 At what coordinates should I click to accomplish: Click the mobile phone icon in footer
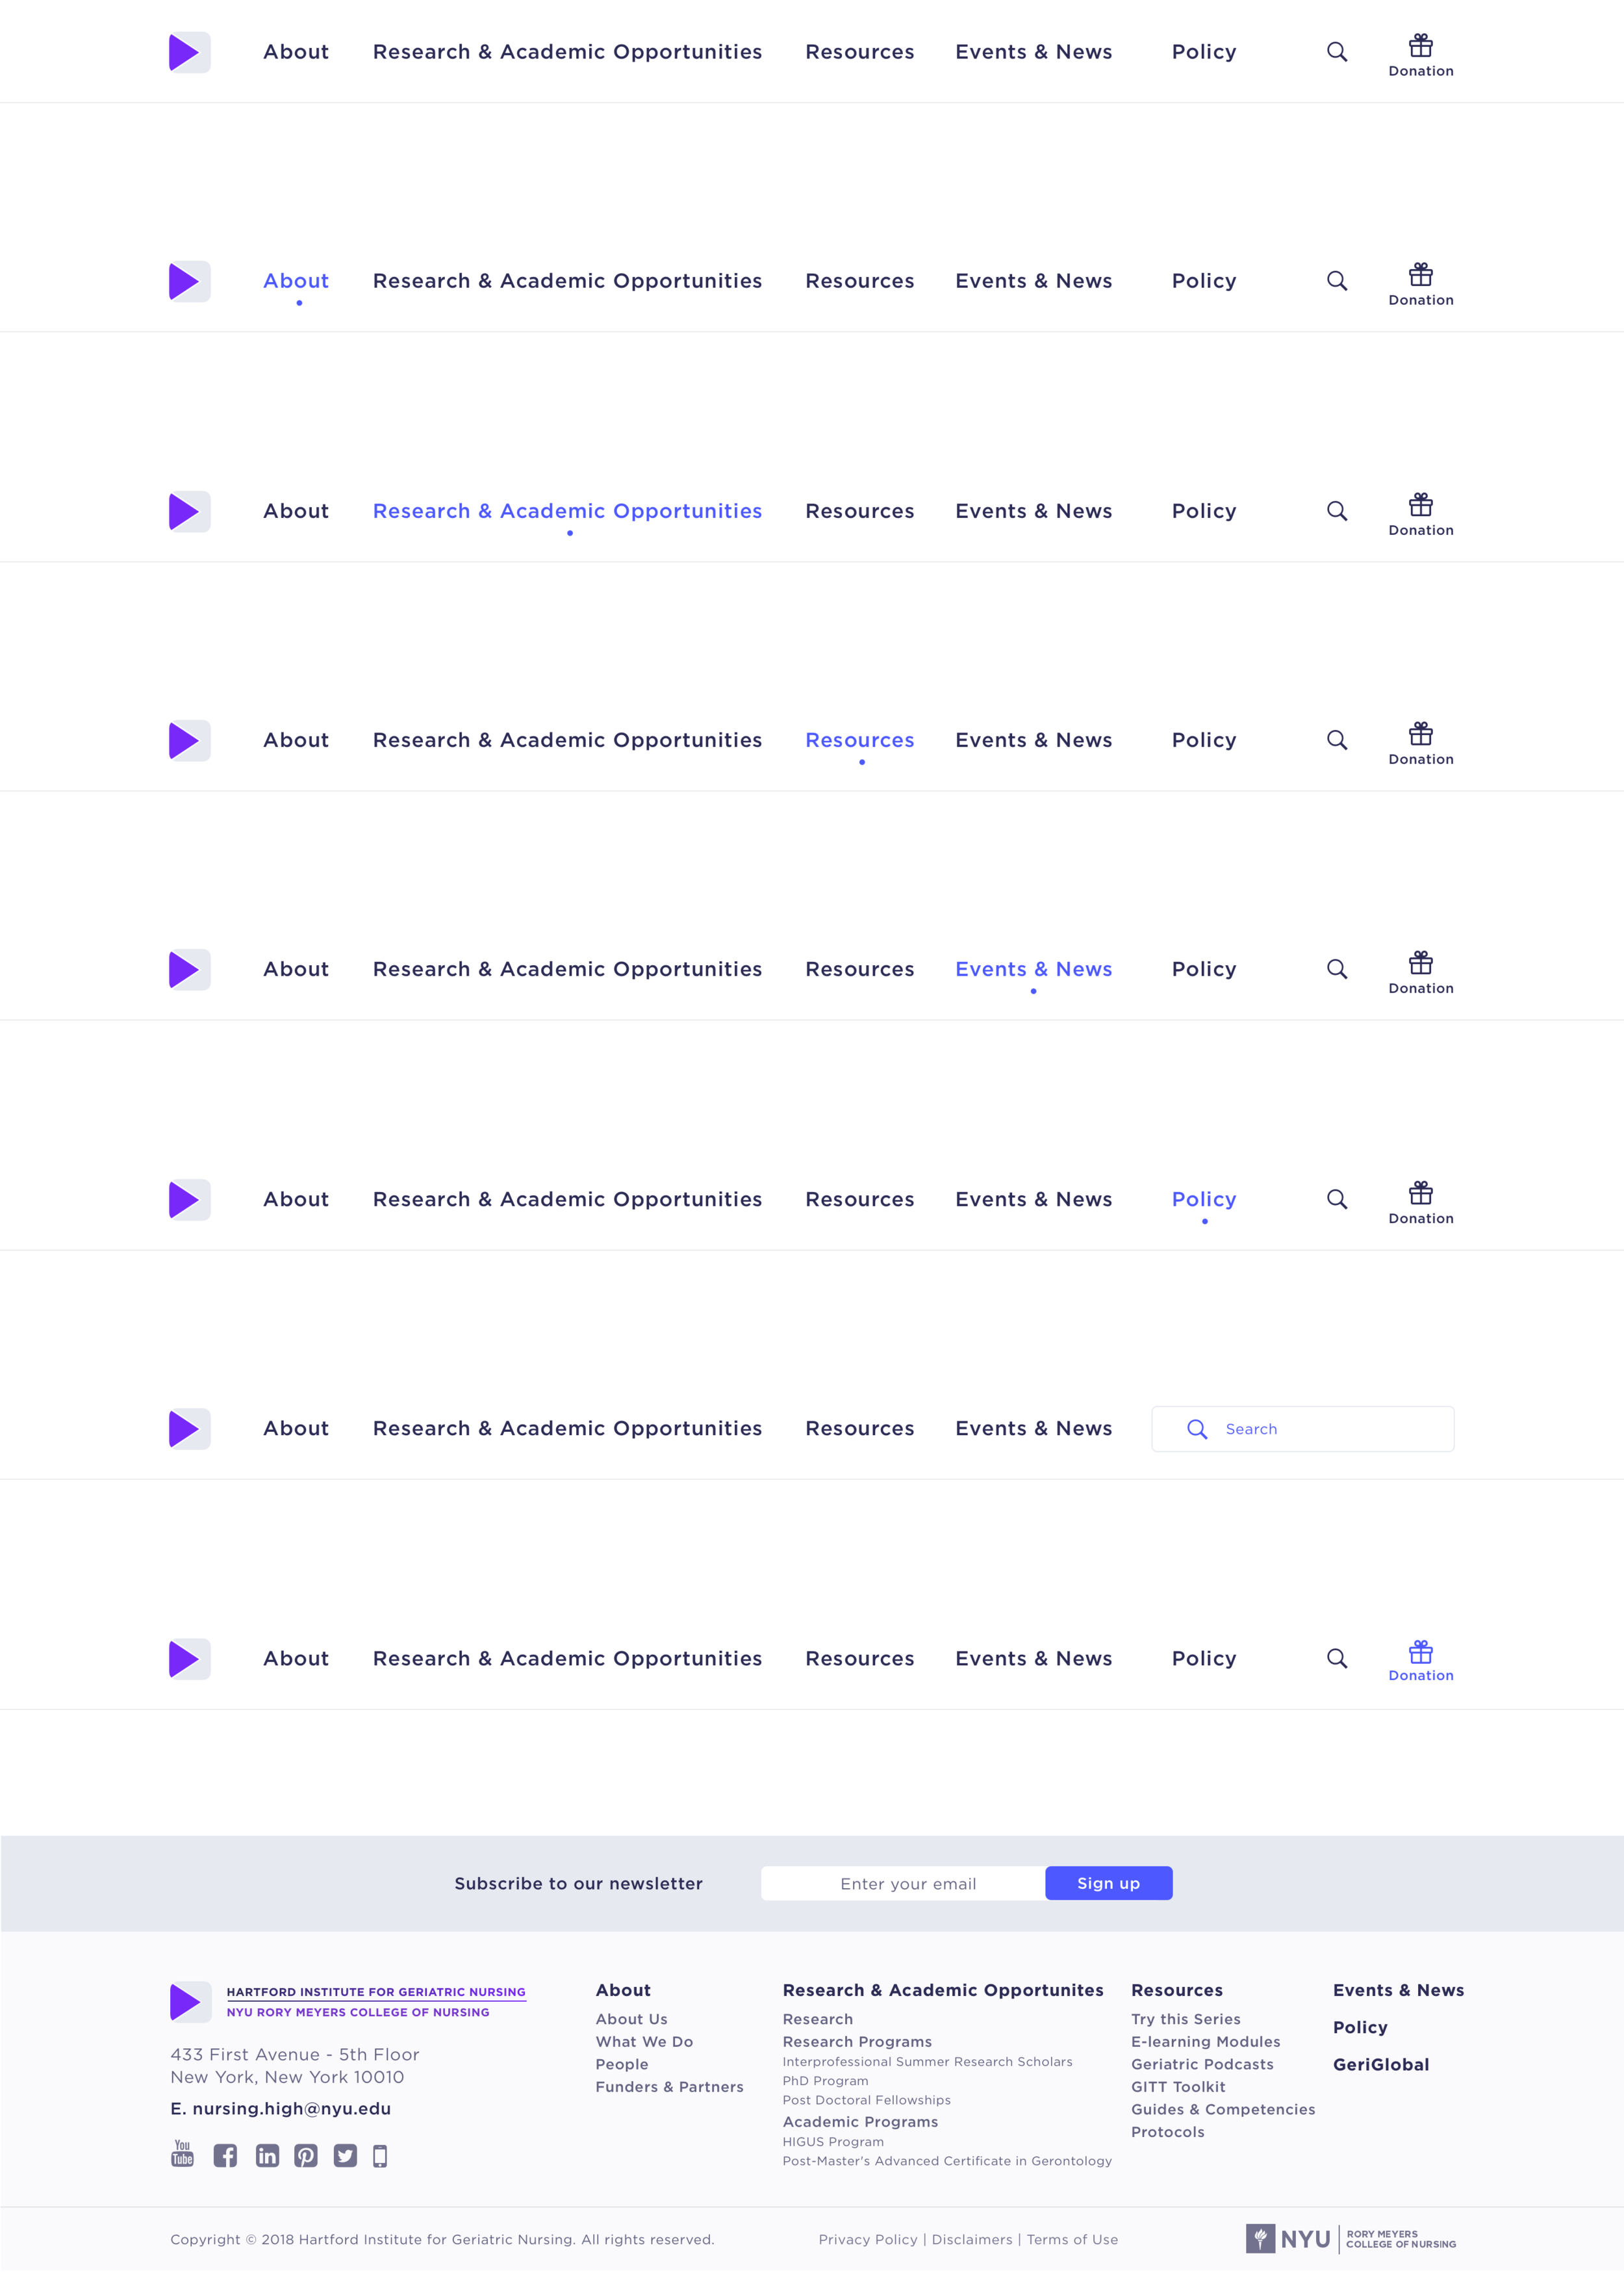click(x=380, y=2156)
